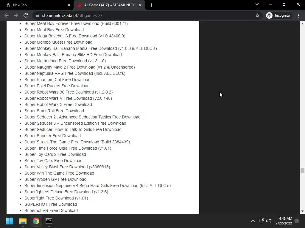Go forward one page

click(16, 15)
